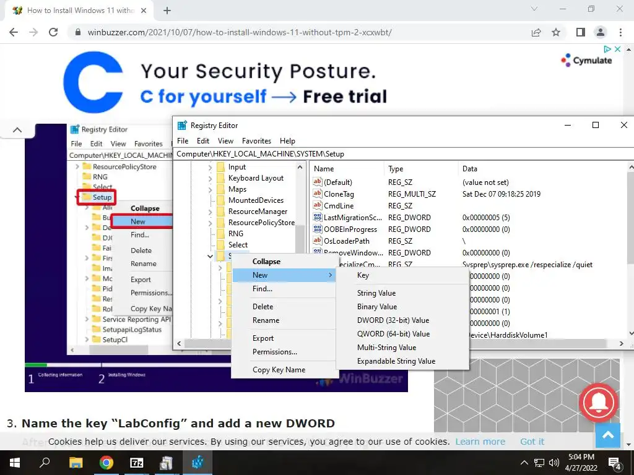The image size is (634, 475).
Task: Open the 'Free trial' ad banner
Action: [345, 96]
